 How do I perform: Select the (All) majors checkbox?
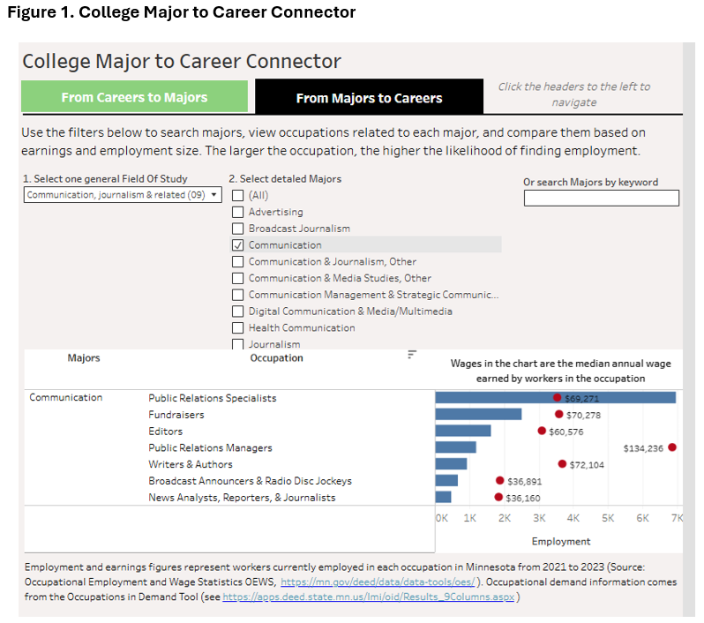237,195
